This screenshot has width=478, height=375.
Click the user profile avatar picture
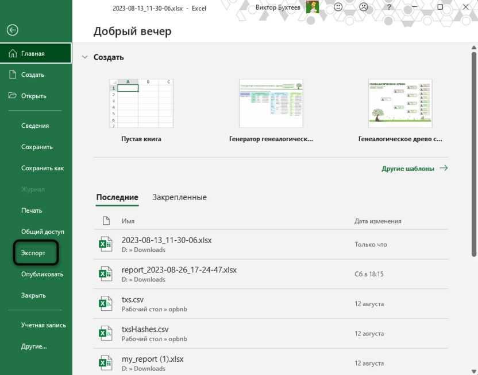pyautogui.click(x=313, y=7)
